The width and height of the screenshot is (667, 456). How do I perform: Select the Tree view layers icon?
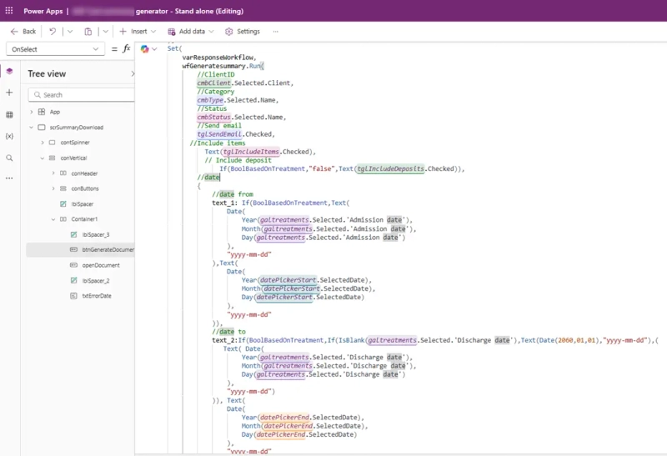9,71
